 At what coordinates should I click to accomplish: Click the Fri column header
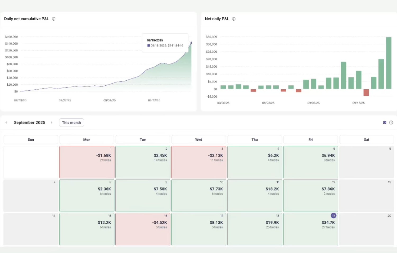pos(311,140)
